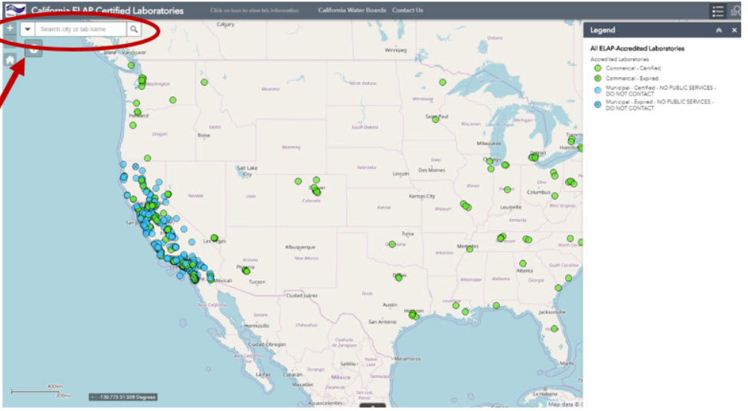Click the 'California ELAP Certified Laboratories' title

107,11
